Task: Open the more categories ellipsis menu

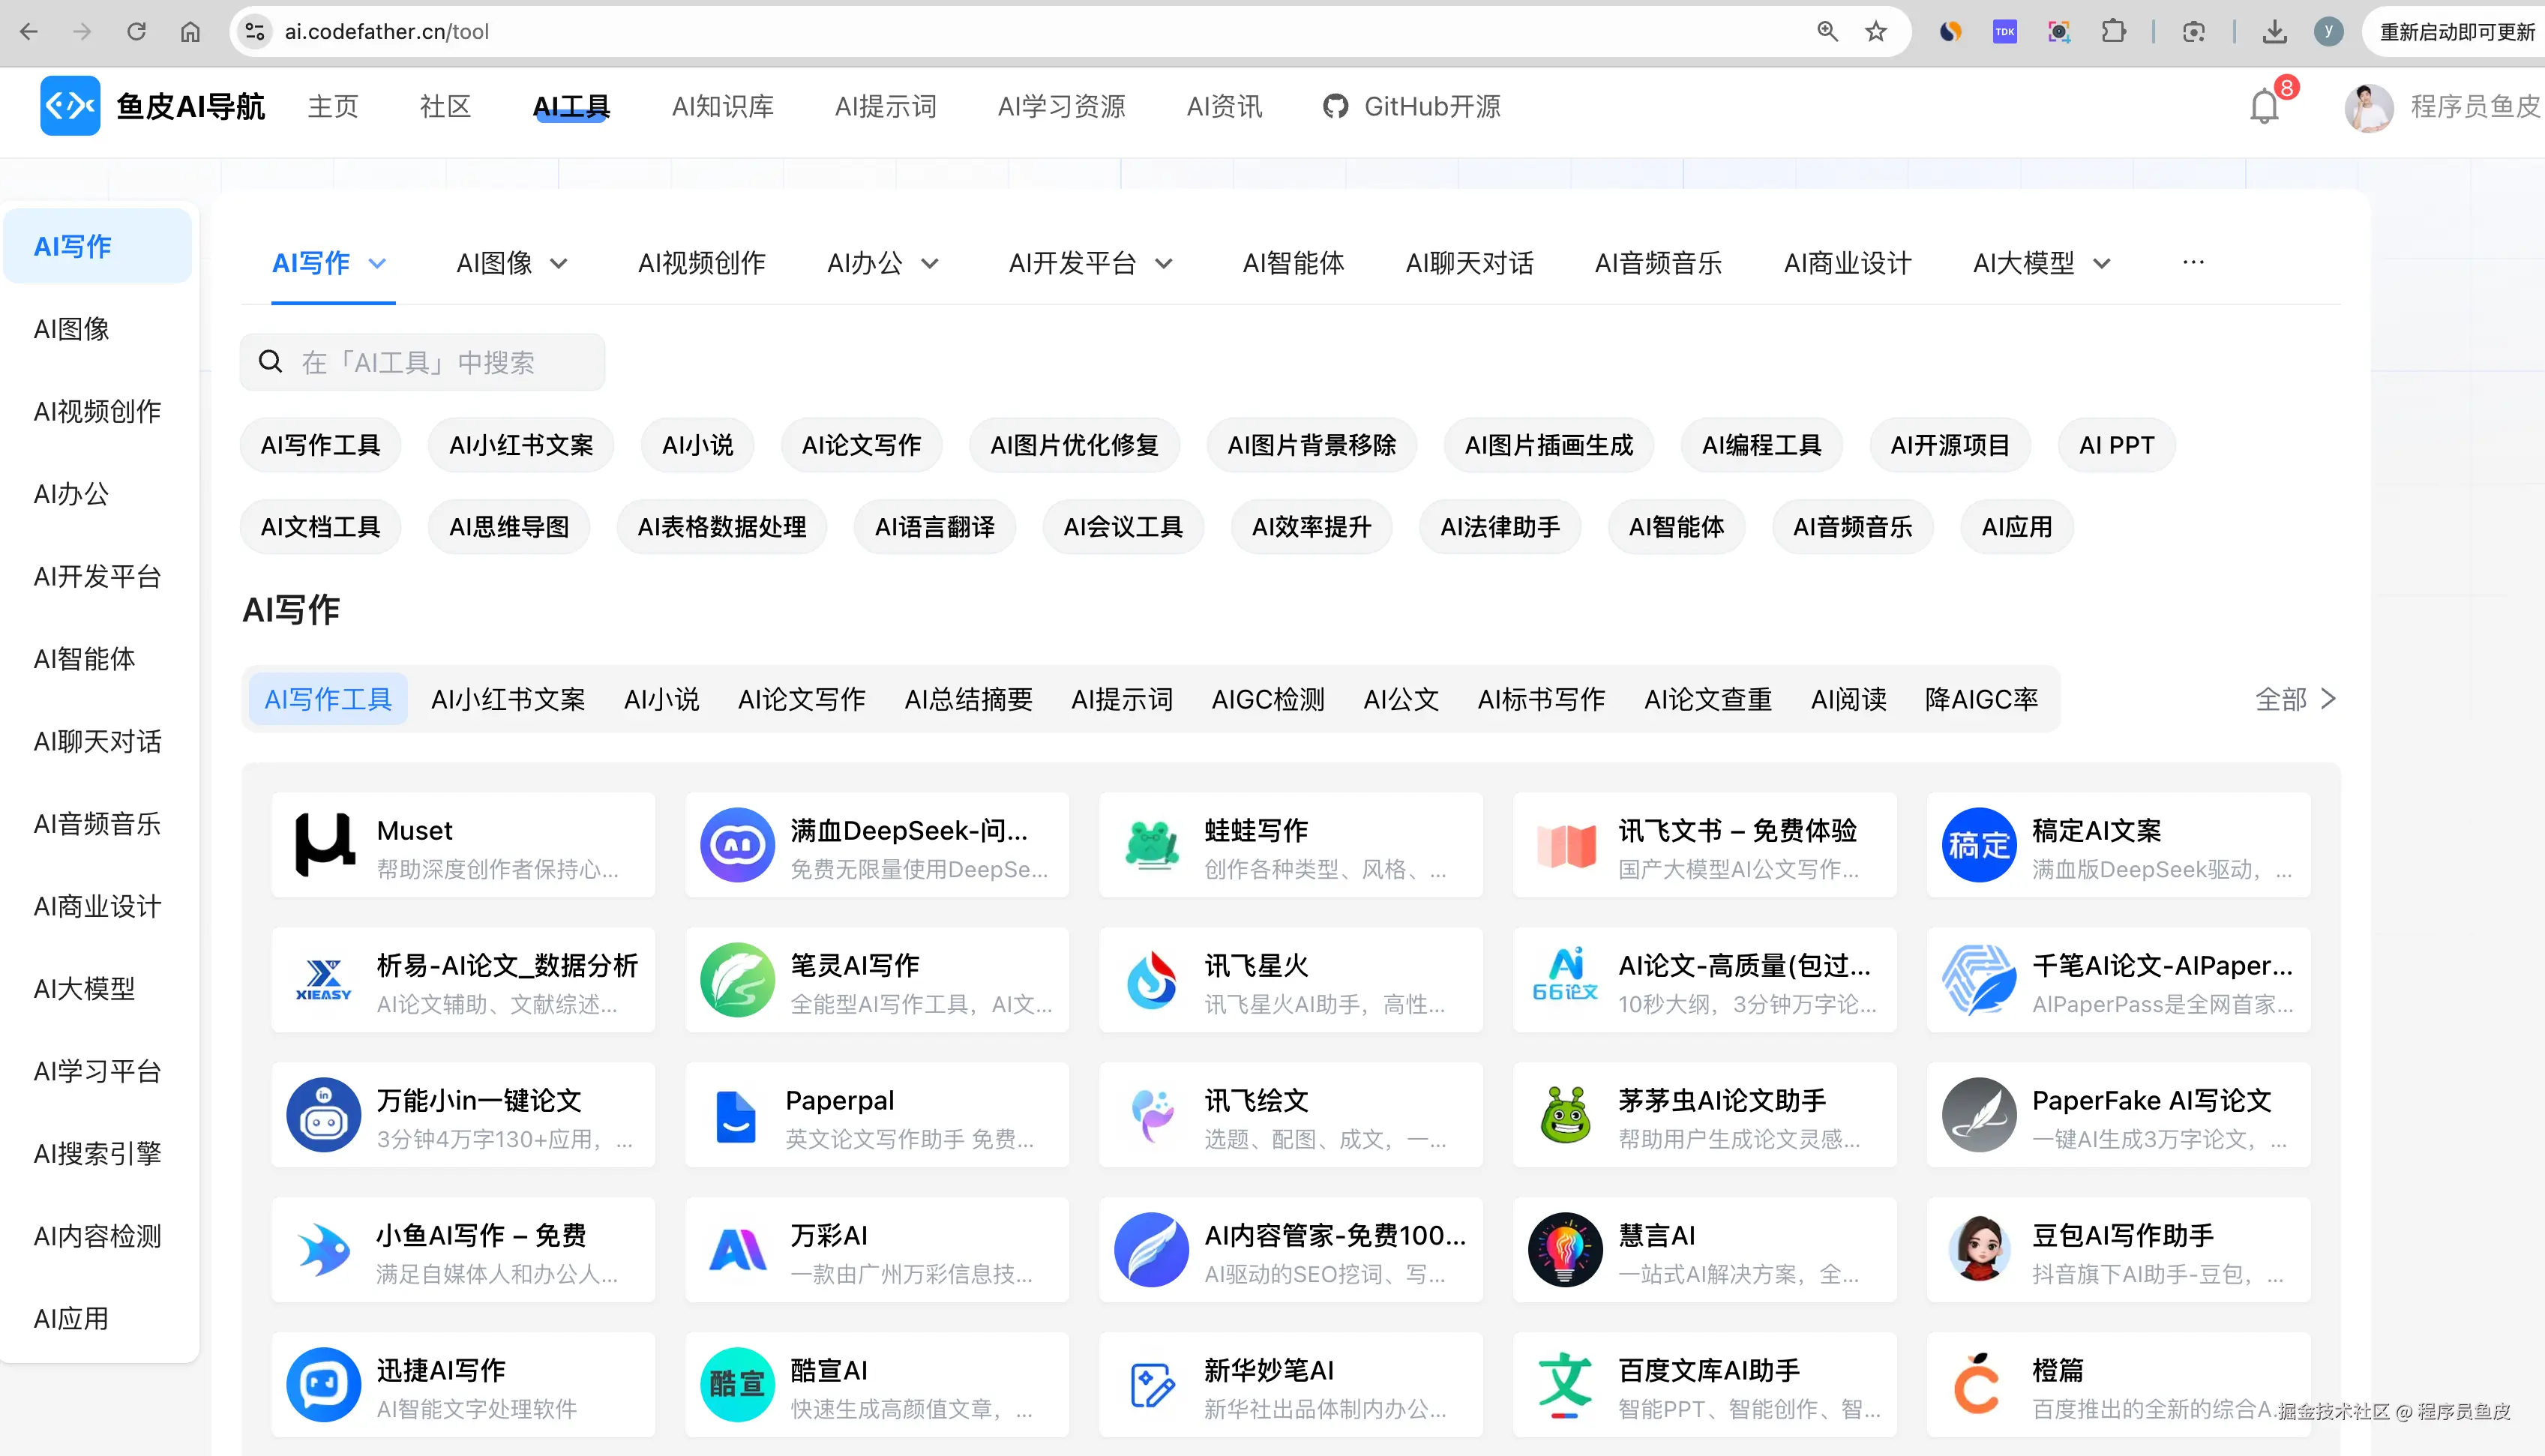Action: coord(2193,262)
